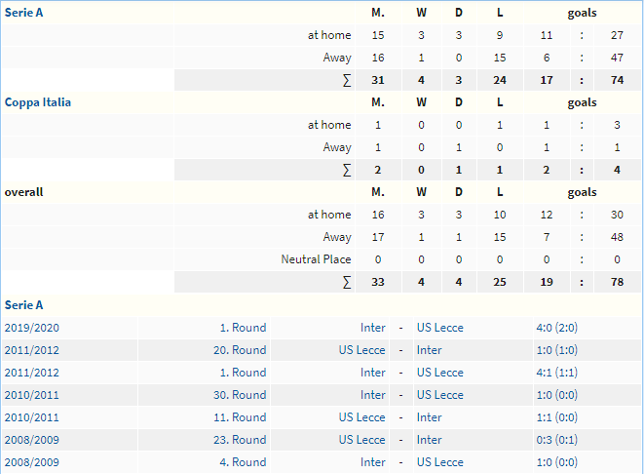Click Inter in the 2019/2020 row
Viewport: 644px width, 474px height.
coord(373,328)
